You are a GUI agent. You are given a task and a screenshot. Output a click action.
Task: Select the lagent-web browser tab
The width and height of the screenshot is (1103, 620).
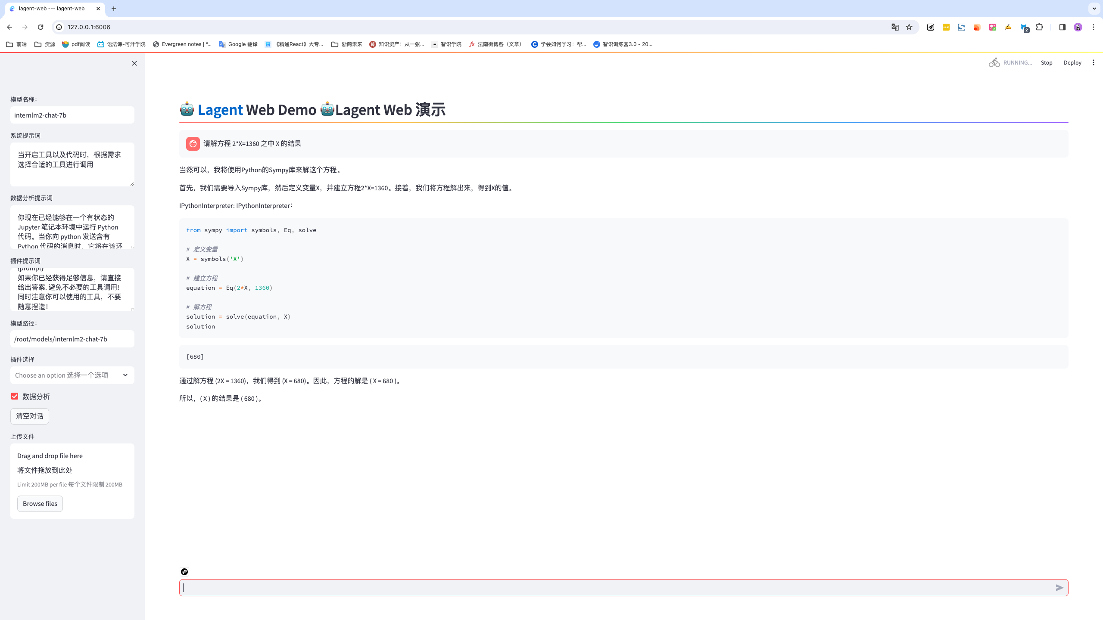point(52,9)
